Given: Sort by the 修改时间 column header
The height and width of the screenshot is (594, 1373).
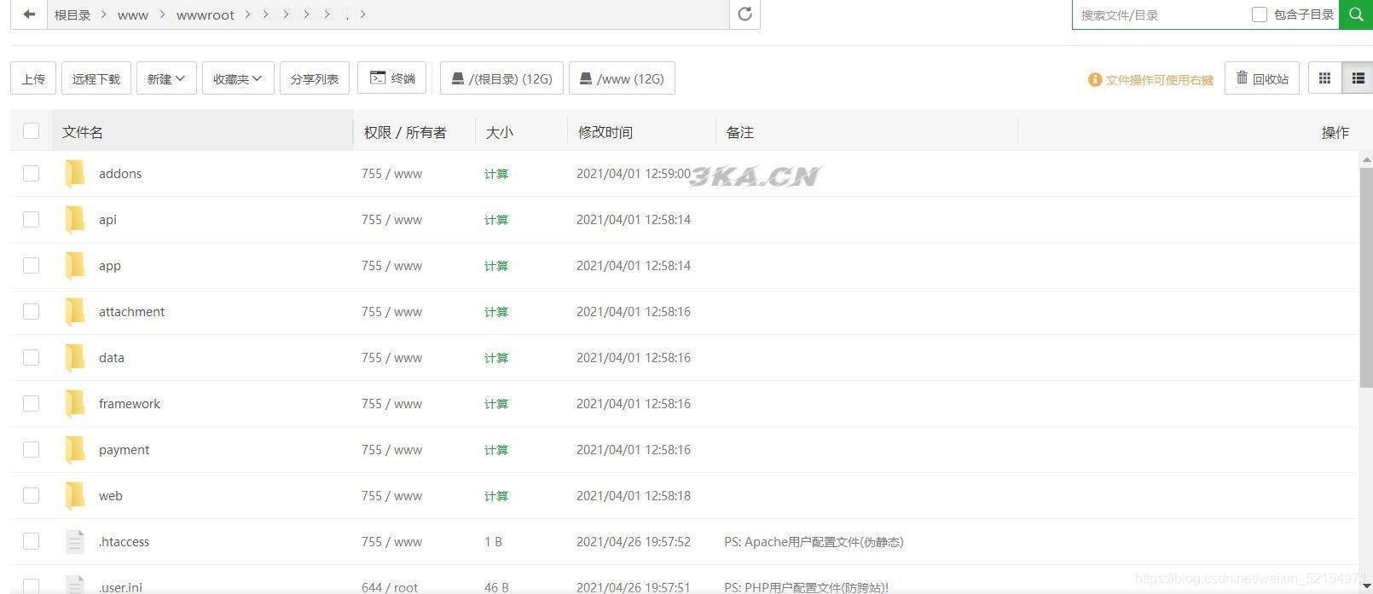Looking at the screenshot, I should click(605, 132).
